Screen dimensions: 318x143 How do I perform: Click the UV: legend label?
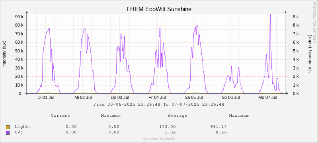pos(19,132)
